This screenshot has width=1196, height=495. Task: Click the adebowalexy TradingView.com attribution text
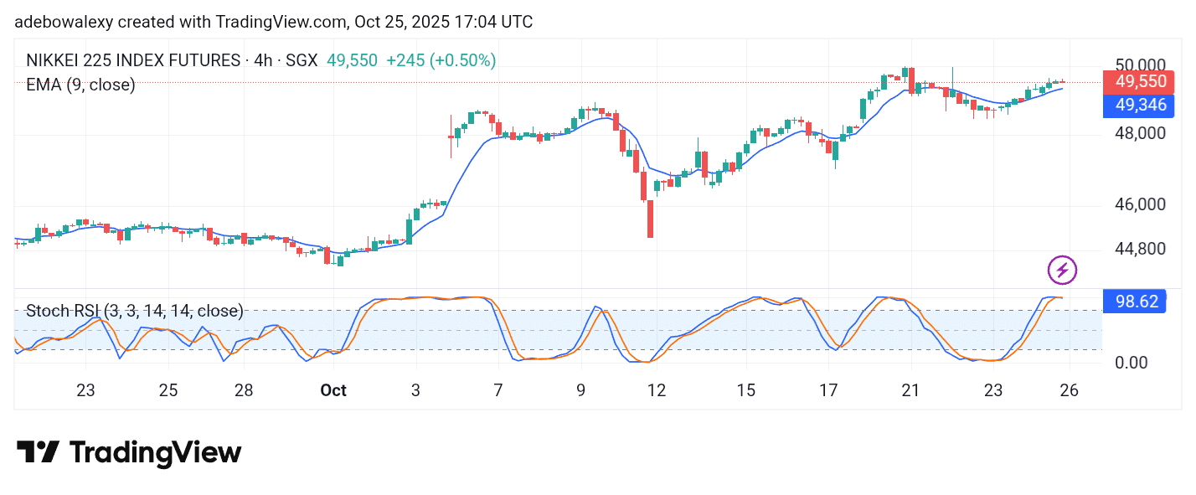(x=273, y=22)
